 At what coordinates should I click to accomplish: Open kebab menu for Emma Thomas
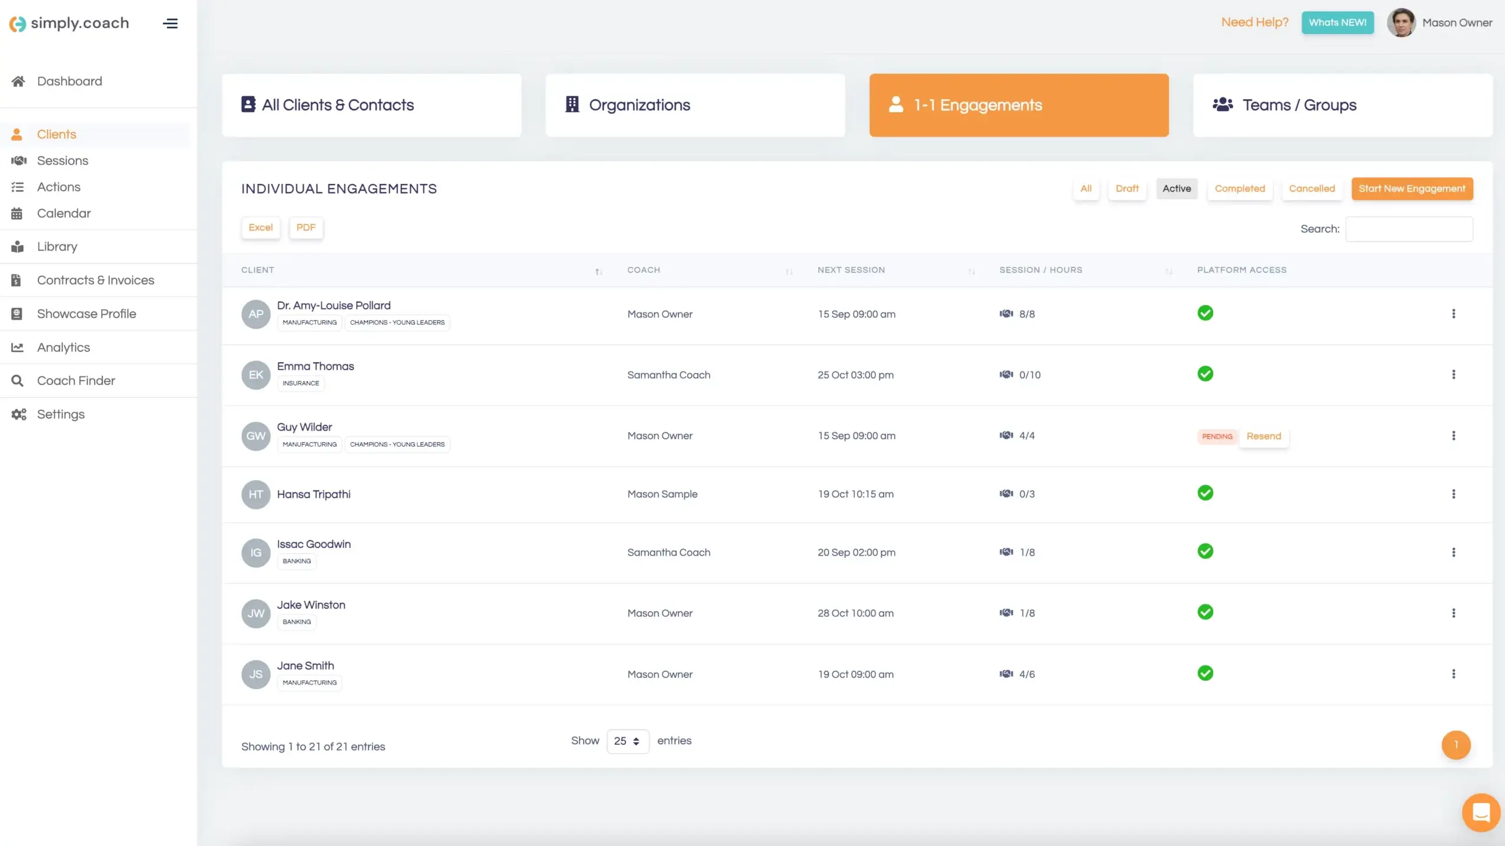point(1453,374)
